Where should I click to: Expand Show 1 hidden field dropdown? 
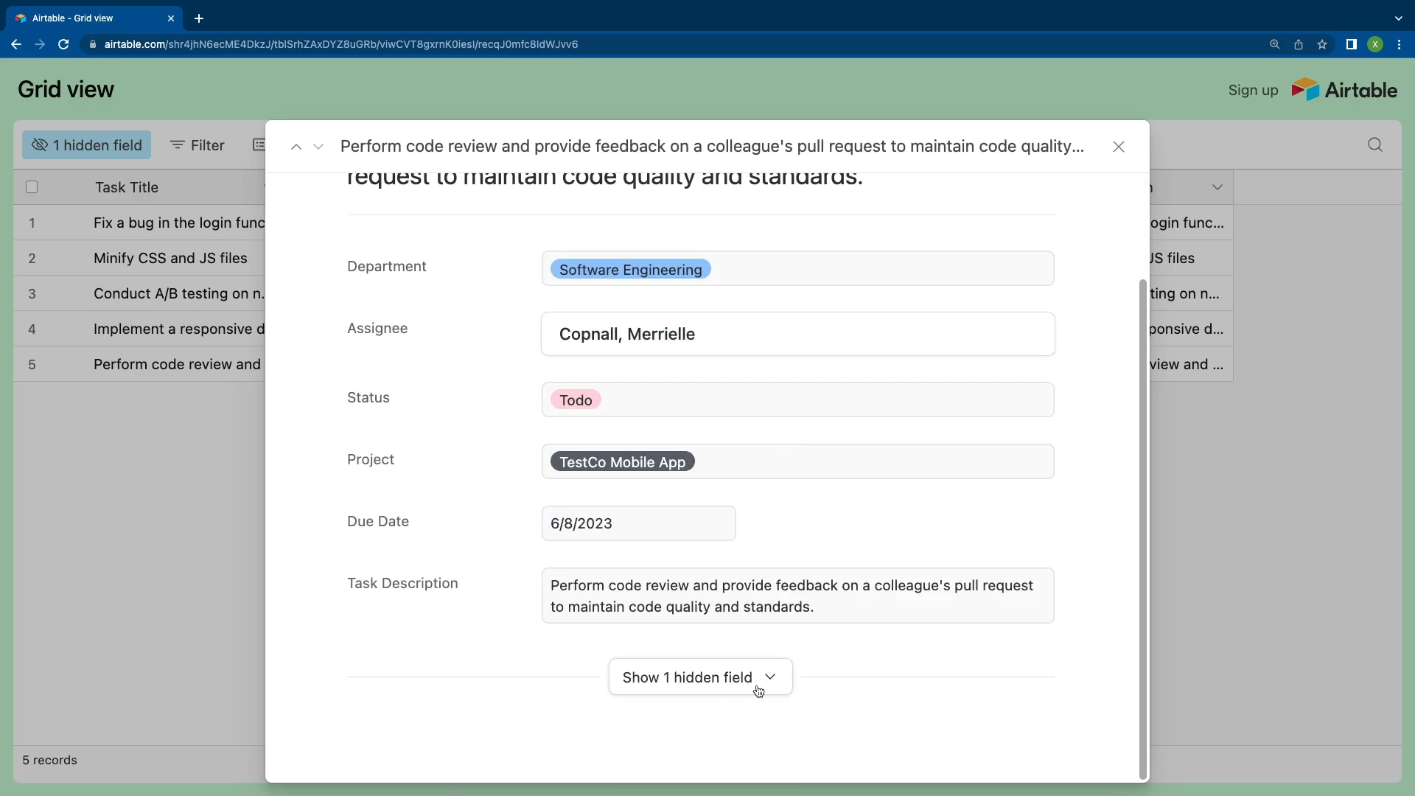click(x=700, y=677)
